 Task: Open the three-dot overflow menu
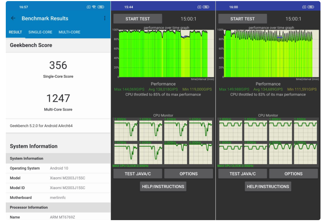coord(105,18)
